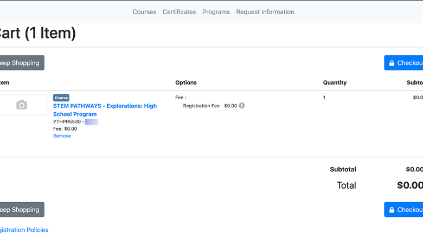The height and width of the screenshot is (238, 423).
Task: Open the Request Information navigation item
Action: 265,12
